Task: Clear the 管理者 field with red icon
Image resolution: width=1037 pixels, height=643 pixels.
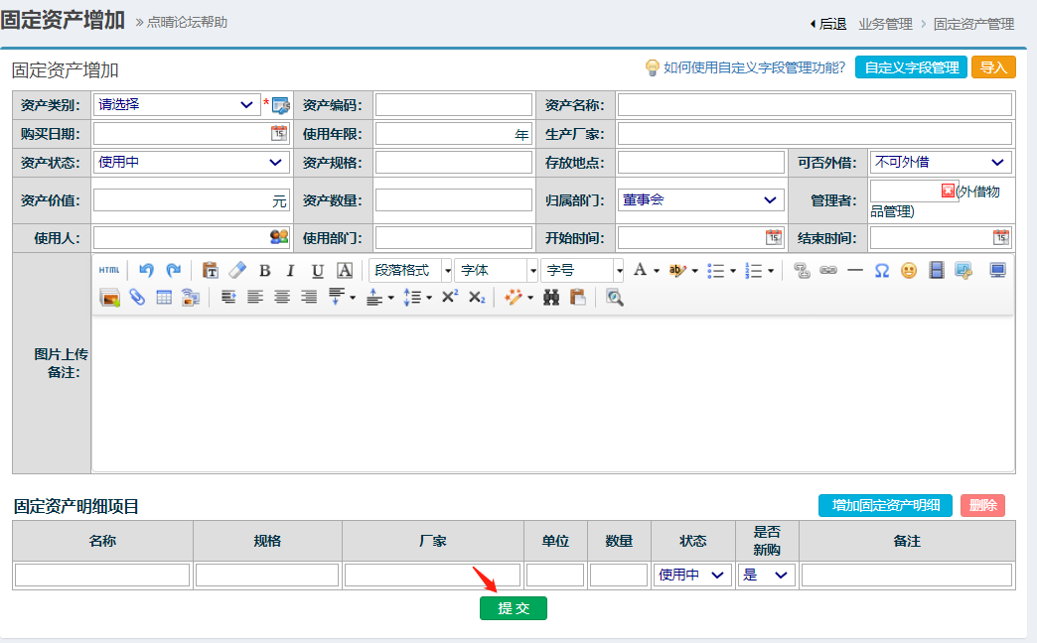Action: tap(948, 191)
